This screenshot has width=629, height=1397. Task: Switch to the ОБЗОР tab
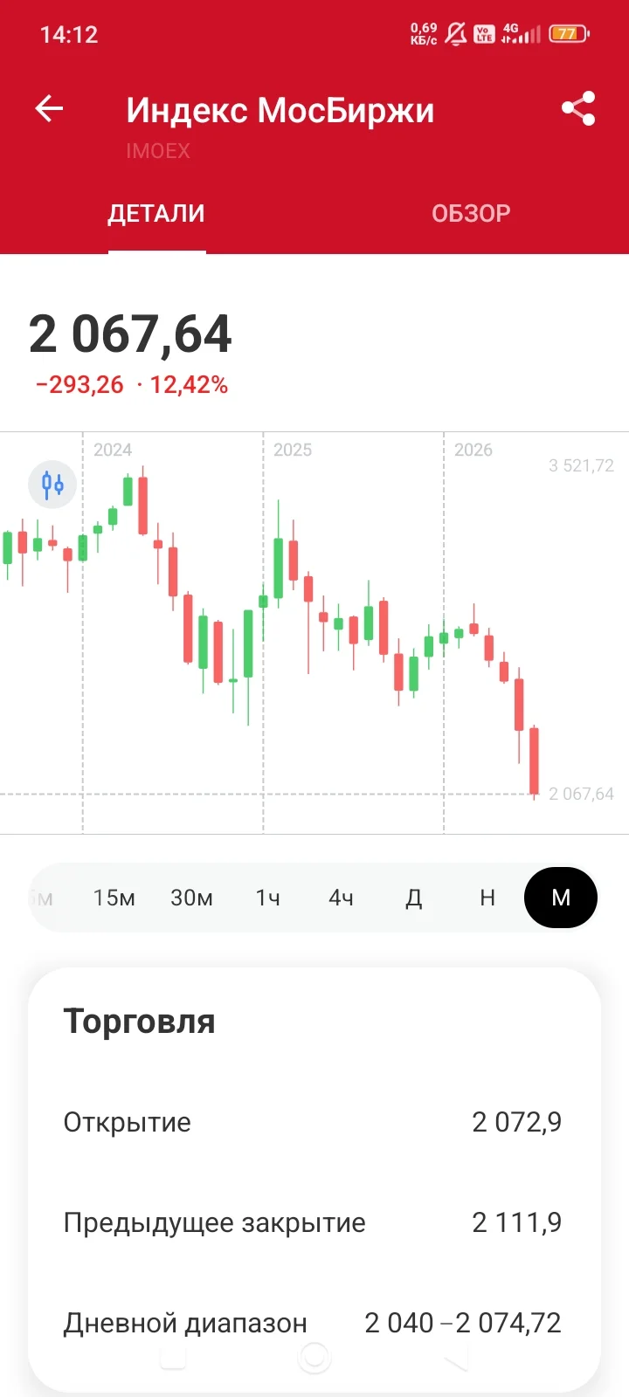(471, 214)
